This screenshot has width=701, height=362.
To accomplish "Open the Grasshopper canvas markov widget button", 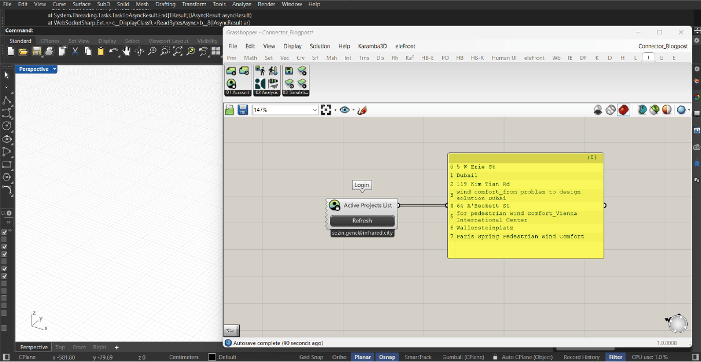I will pos(231,331).
